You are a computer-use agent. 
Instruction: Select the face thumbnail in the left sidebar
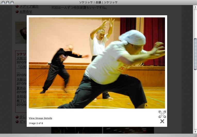pos(21,33)
